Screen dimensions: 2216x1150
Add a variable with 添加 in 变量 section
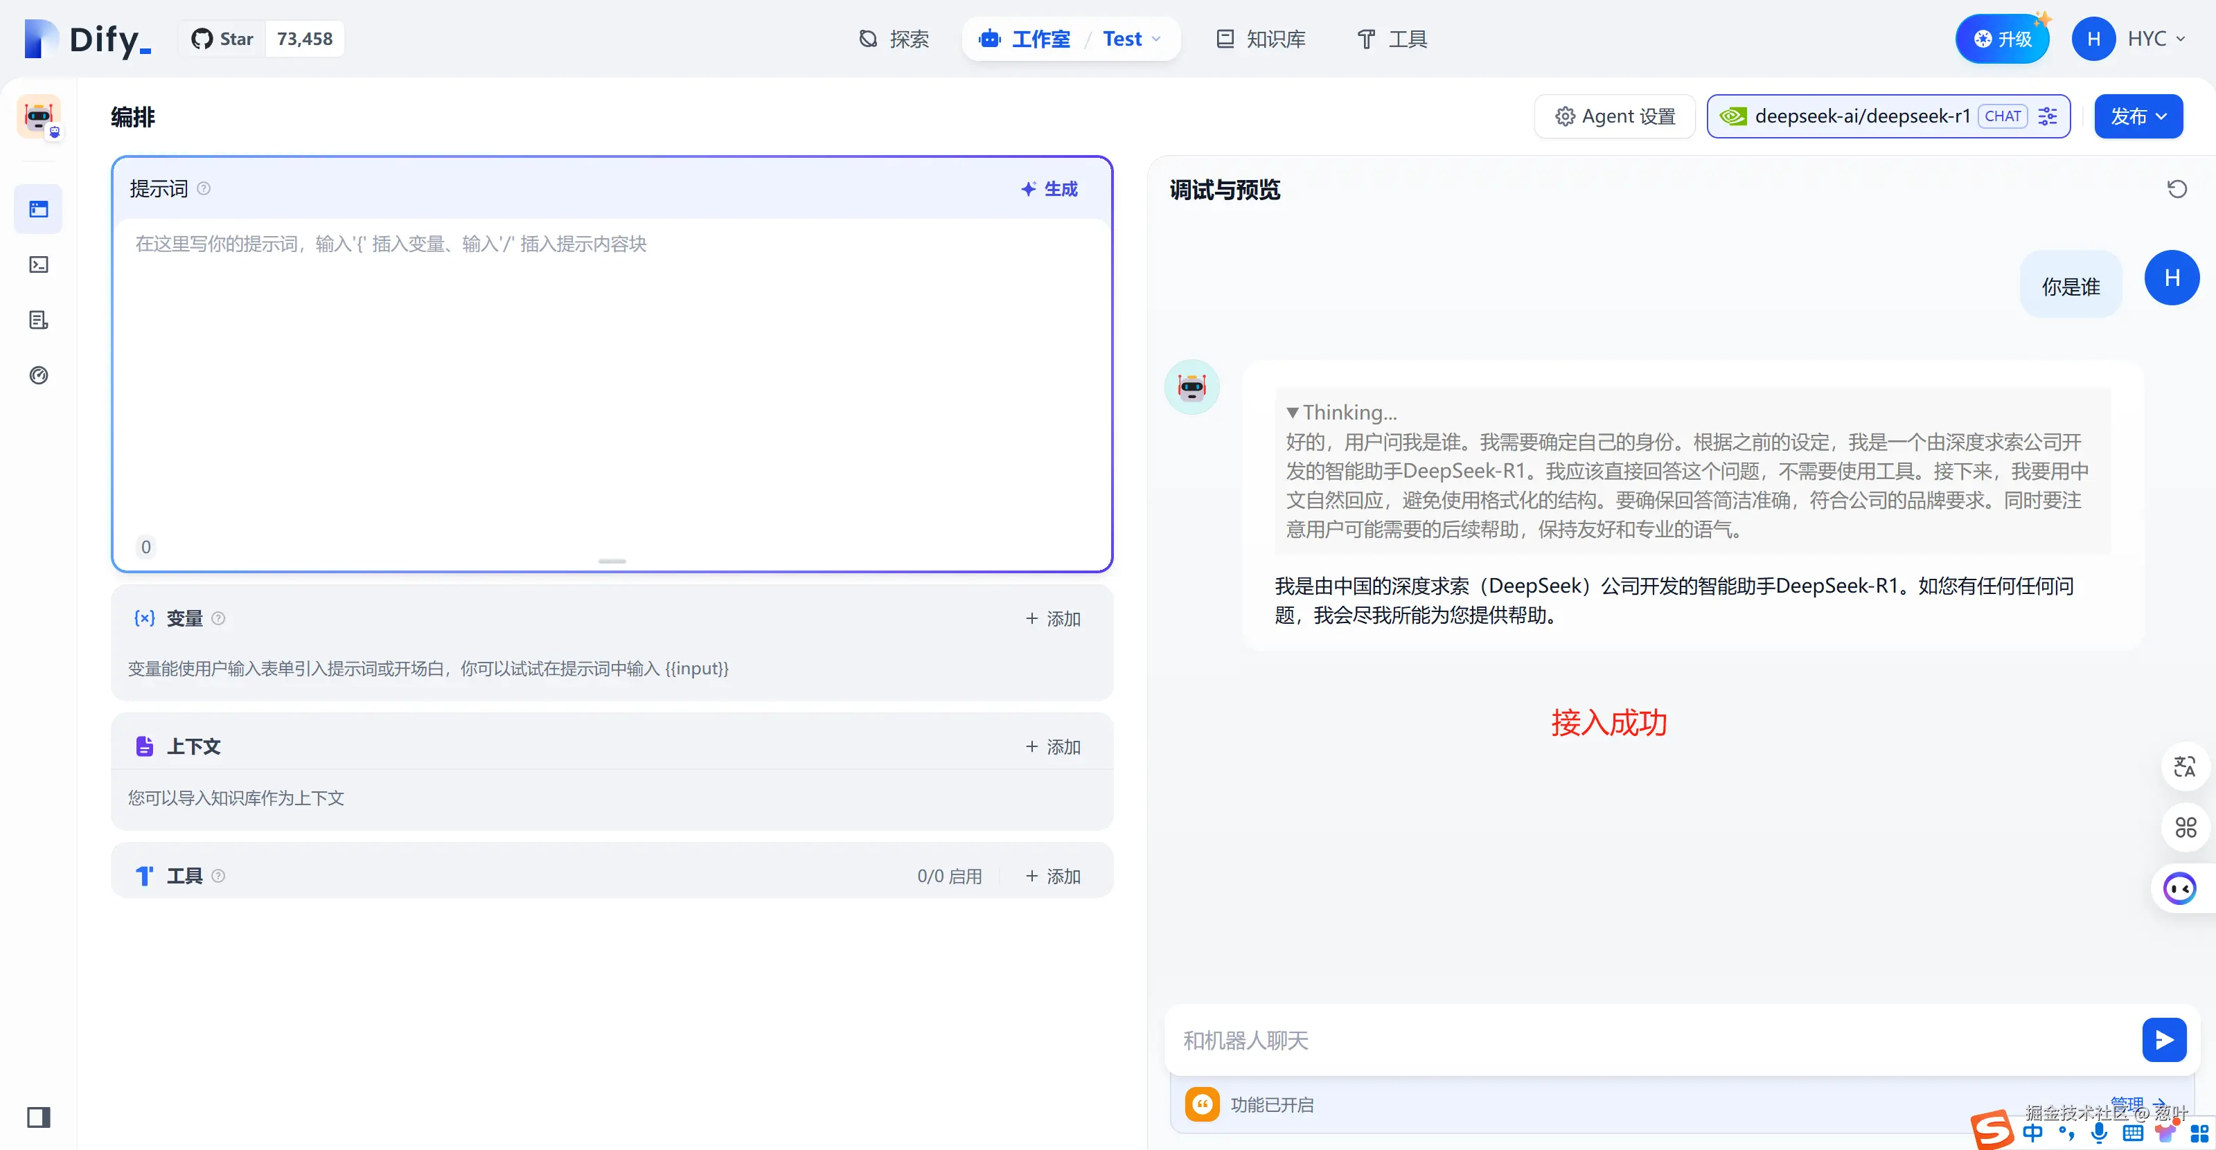(x=1053, y=619)
